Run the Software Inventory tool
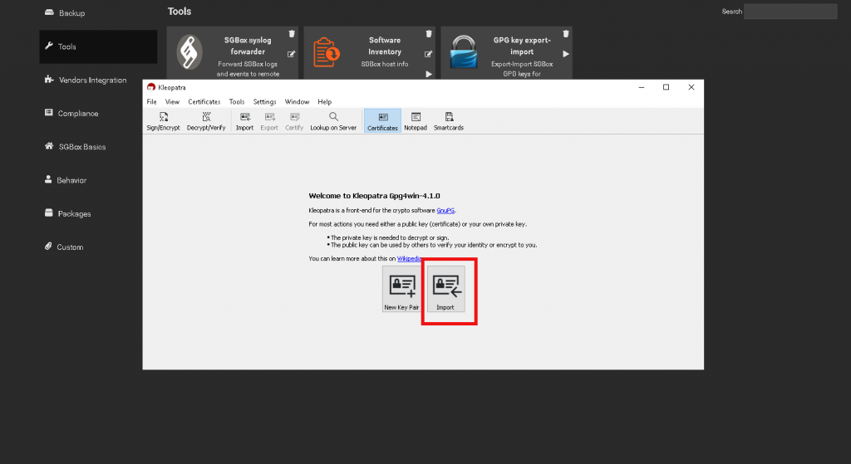 point(429,74)
